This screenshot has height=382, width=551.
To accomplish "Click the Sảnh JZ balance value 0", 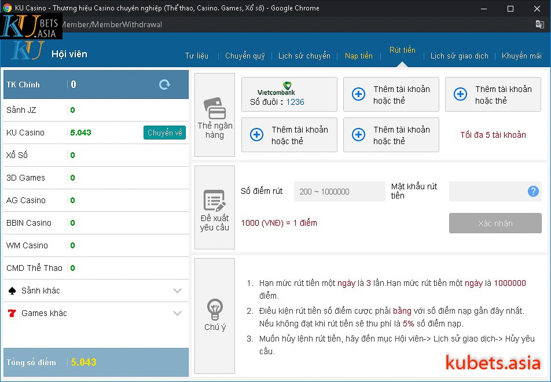I will tap(73, 110).
